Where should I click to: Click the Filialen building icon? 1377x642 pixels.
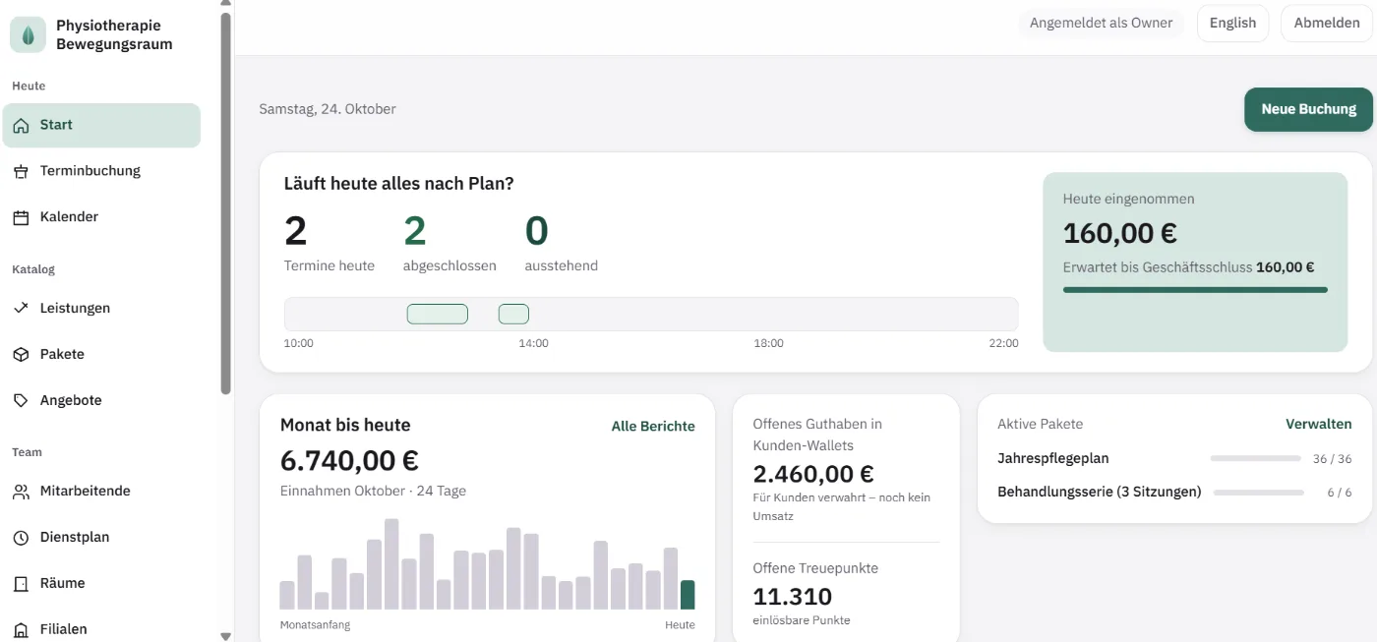[21, 629]
